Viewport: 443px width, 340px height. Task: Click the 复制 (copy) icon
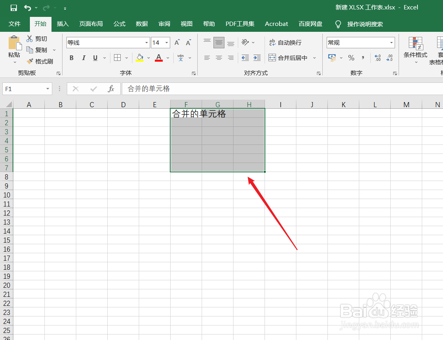click(x=29, y=50)
